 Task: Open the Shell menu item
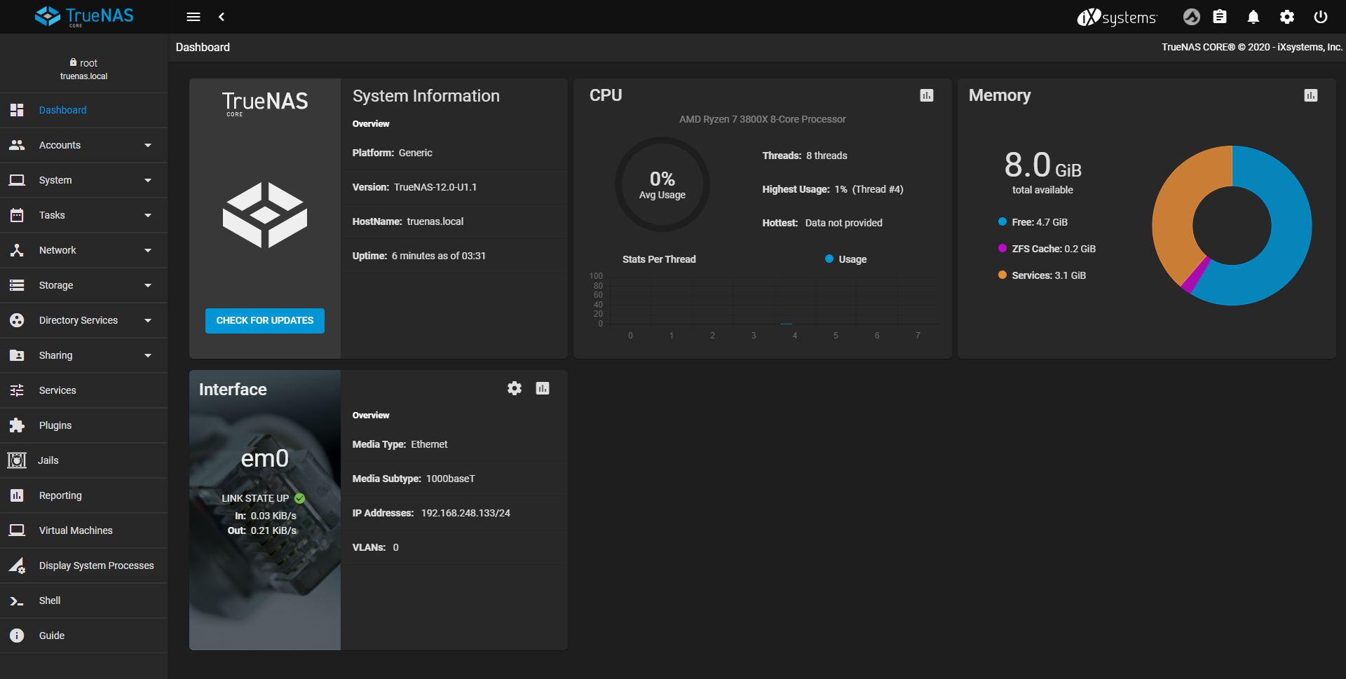pyautogui.click(x=50, y=601)
